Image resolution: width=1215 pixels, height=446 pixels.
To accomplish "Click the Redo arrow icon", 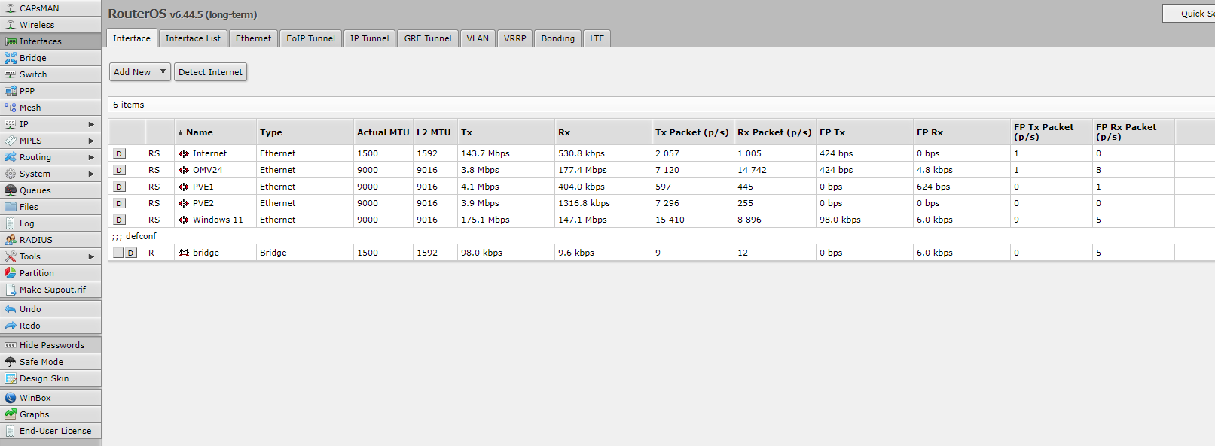I will [11, 326].
